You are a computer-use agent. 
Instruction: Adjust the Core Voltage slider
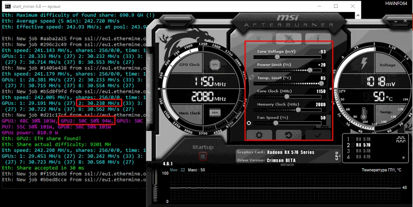pyautogui.click(x=287, y=57)
